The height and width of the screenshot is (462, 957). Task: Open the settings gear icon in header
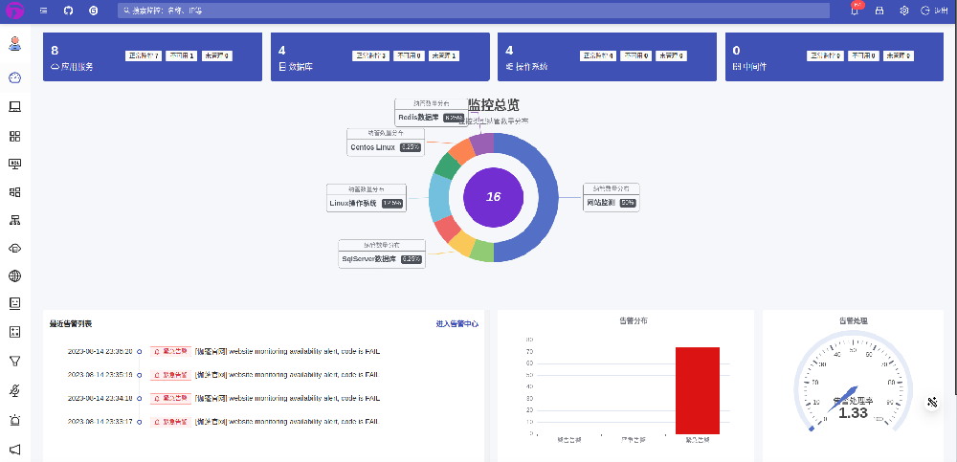pyautogui.click(x=903, y=11)
